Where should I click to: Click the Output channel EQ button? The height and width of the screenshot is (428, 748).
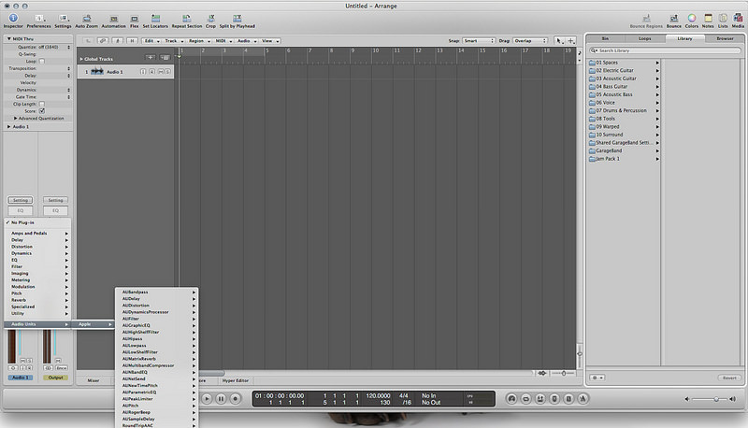tap(55, 210)
